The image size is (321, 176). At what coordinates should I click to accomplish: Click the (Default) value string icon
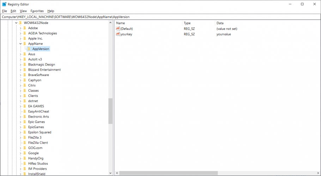118,28
